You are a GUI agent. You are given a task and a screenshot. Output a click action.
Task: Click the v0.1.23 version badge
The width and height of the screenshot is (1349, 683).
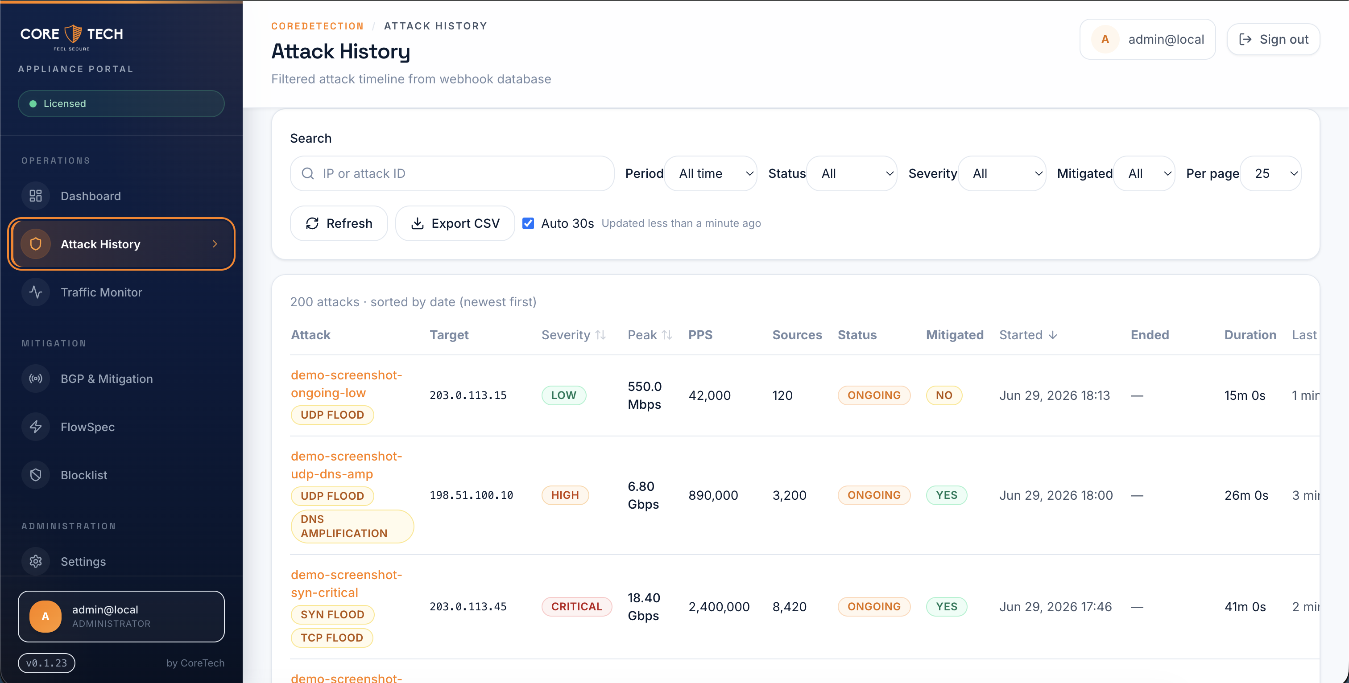(46, 662)
